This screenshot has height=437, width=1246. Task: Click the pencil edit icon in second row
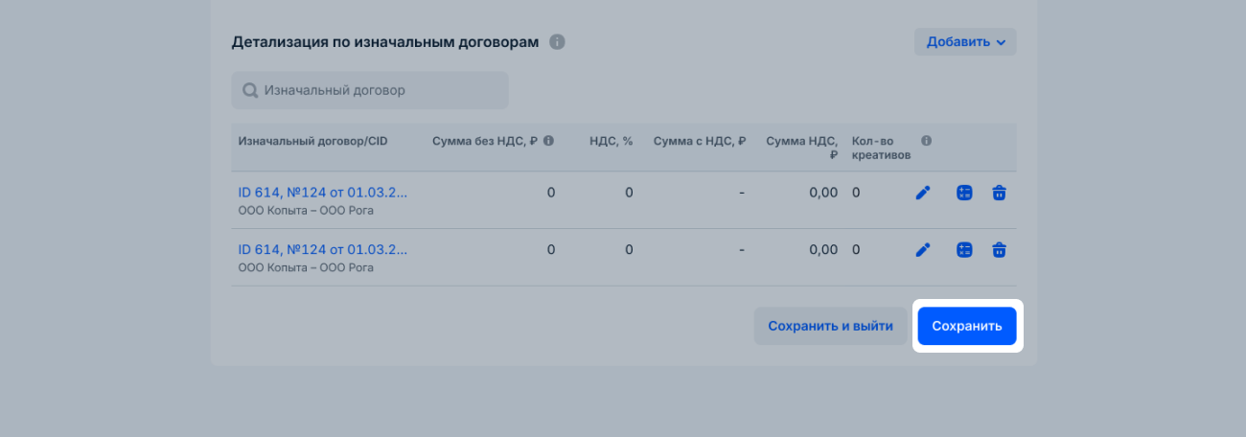[x=923, y=250]
